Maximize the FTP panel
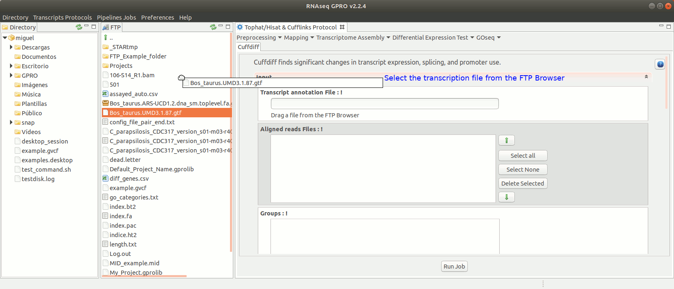Image resolution: width=674 pixels, height=289 pixels. point(228,27)
